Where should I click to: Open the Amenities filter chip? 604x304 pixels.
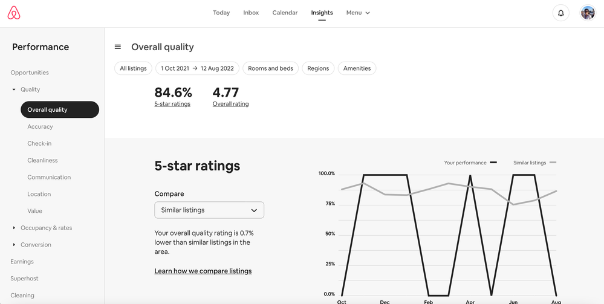[x=357, y=68]
